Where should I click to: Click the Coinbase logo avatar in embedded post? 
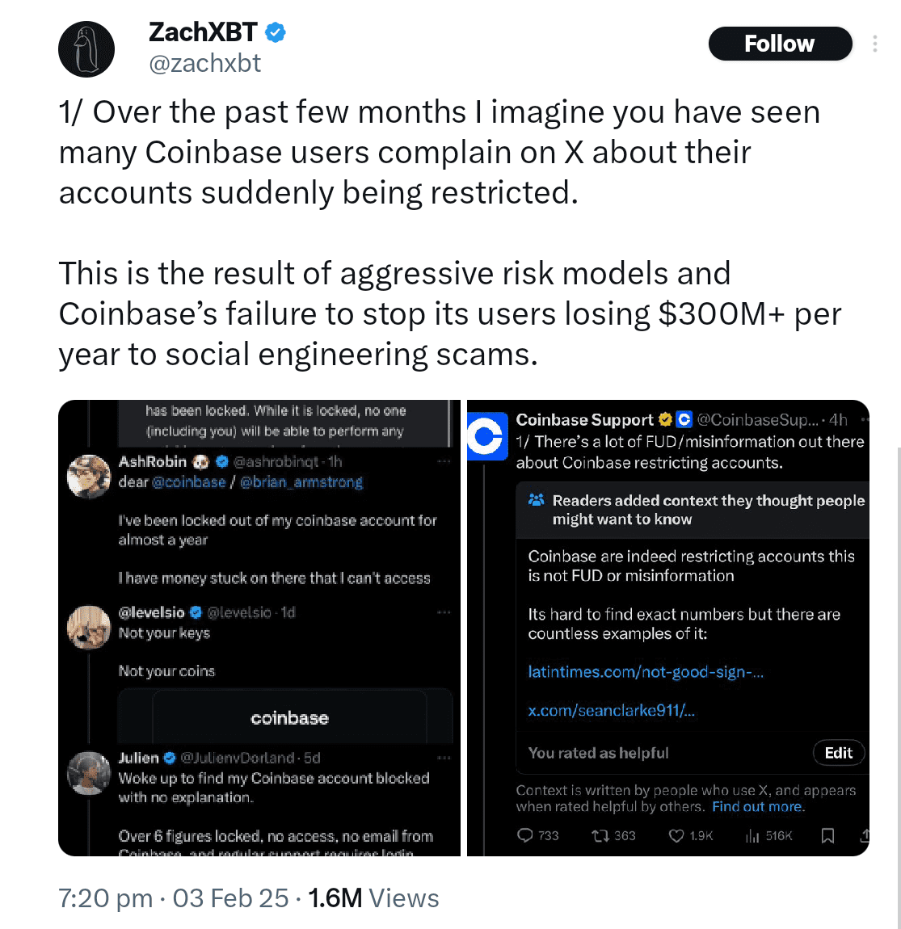pos(488,436)
